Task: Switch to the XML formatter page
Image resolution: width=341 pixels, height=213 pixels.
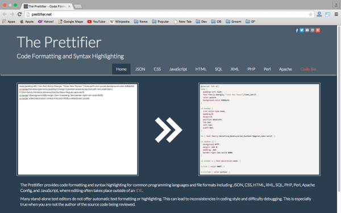Action: coord(235,69)
